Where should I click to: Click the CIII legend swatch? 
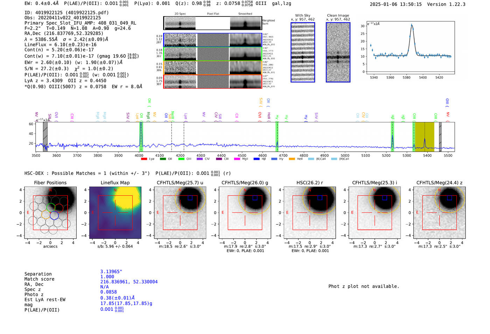point(219,159)
